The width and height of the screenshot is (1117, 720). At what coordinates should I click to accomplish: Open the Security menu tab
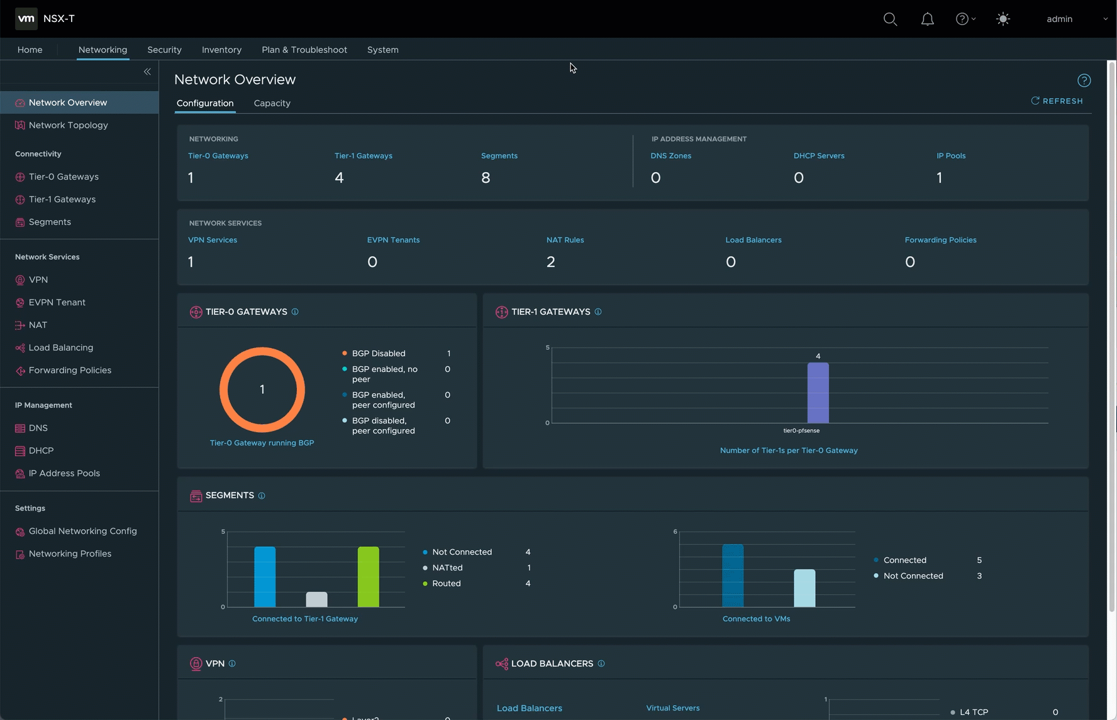coord(164,50)
